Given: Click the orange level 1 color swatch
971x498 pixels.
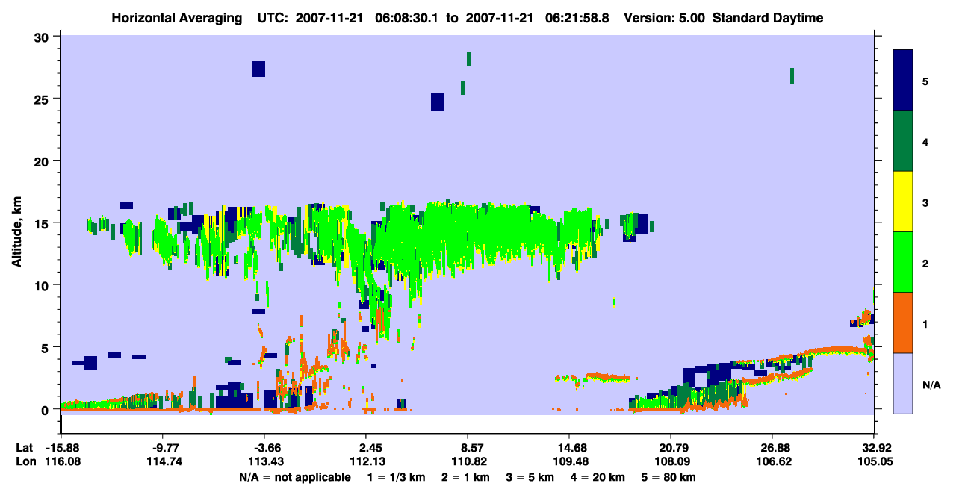Looking at the screenshot, I should click(903, 323).
